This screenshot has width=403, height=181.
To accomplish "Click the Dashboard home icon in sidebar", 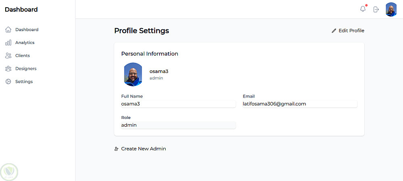I will click(x=8, y=29).
